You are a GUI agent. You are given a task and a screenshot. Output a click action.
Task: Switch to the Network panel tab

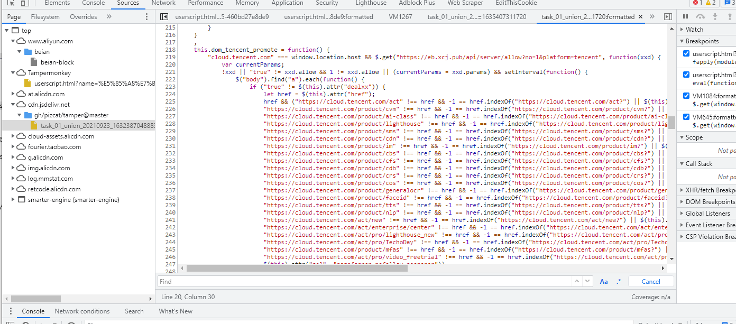(x=163, y=3)
